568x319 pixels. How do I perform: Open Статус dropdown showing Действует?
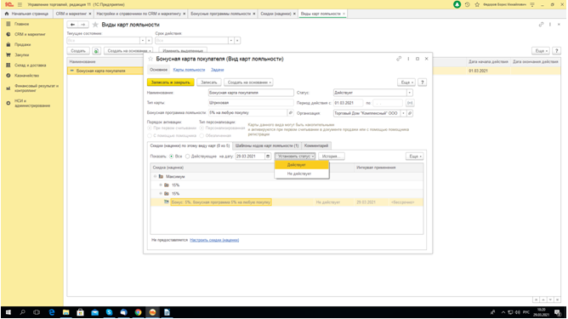[x=409, y=93]
